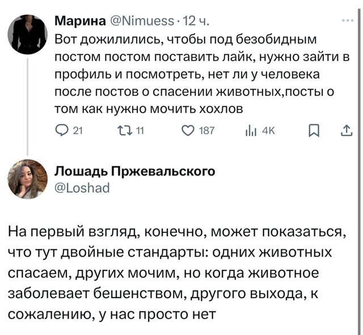The image size is (363, 335).
Task: Open Марина's dark profile avatar
Action: (28, 35)
